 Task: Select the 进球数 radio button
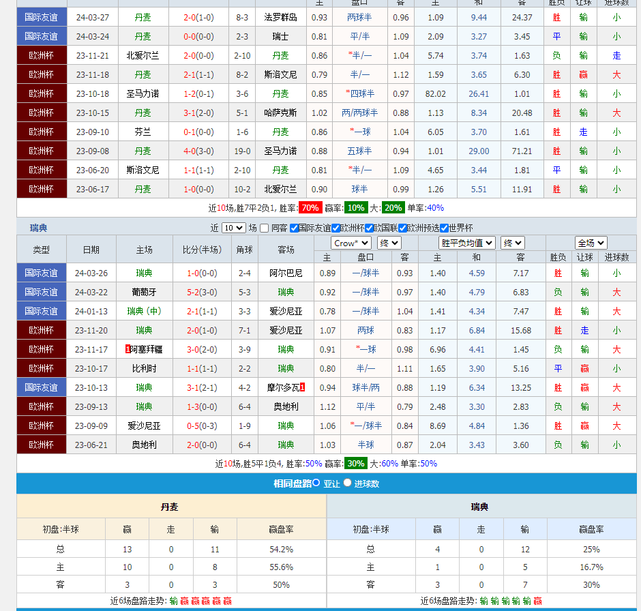pos(347,483)
